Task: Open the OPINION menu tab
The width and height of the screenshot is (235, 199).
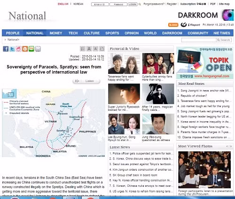Action: click(x=132, y=33)
